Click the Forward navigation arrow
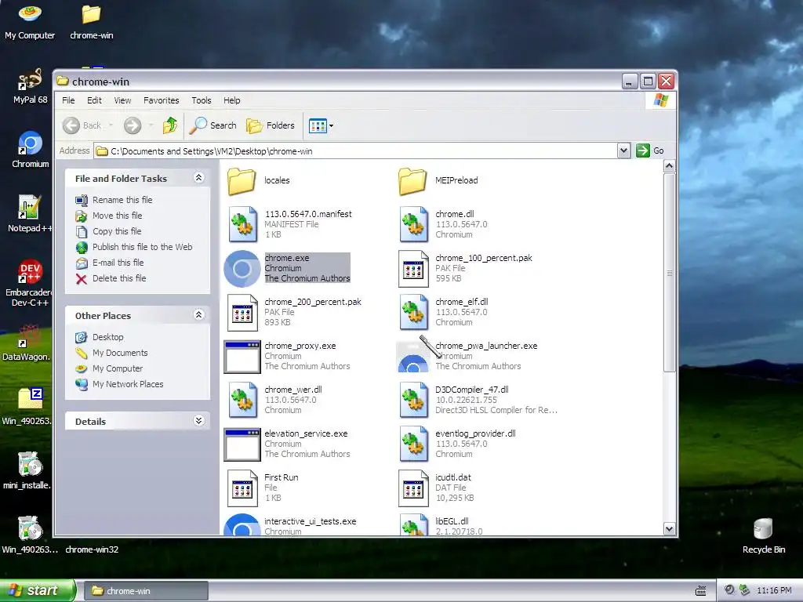Image resolution: width=803 pixels, height=602 pixels. pyautogui.click(x=133, y=125)
